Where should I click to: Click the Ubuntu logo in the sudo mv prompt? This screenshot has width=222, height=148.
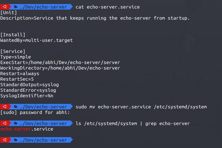pos(5,107)
